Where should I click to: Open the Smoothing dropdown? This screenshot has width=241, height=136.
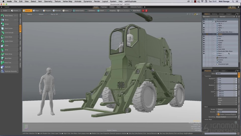[x=227, y=117]
